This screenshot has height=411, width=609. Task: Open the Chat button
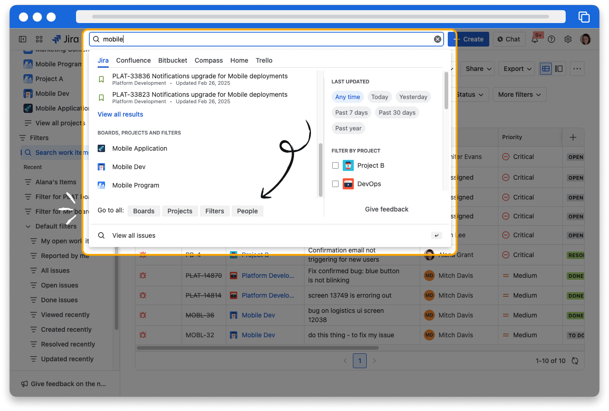[509, 39]
